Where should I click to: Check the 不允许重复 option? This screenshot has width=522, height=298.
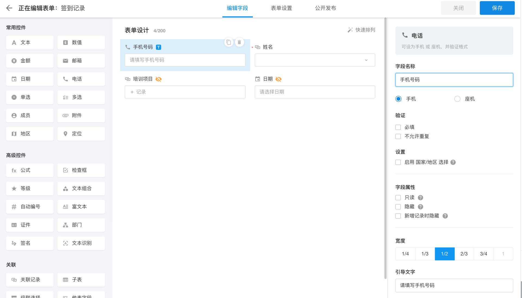pyautogui.click(x=398, y=136)
